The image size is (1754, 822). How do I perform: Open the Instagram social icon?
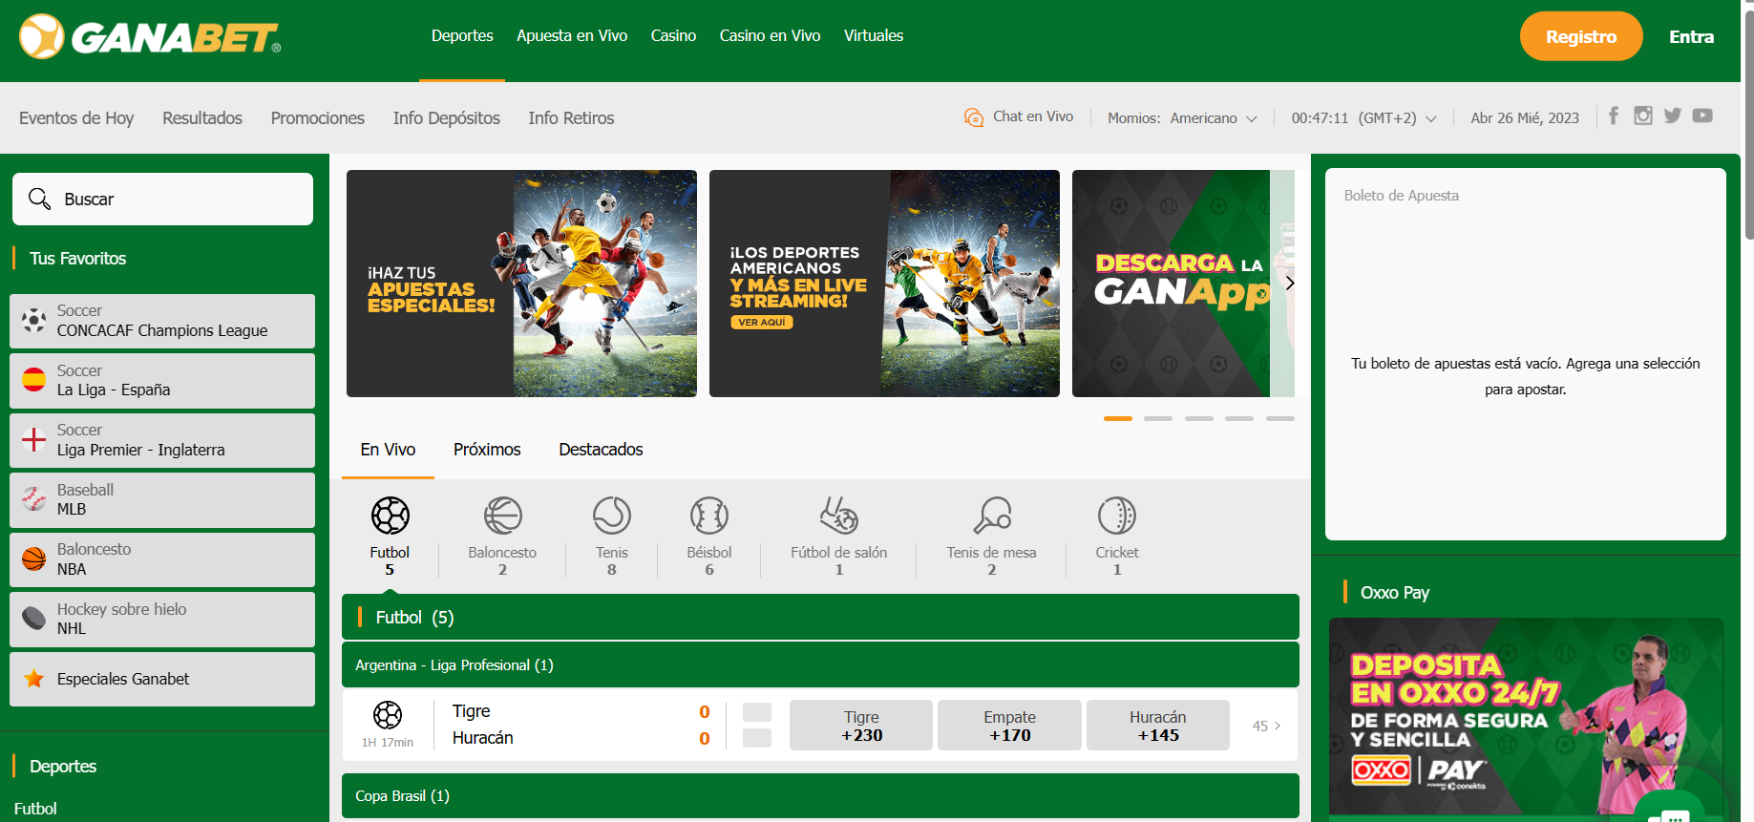(1643, 116)
